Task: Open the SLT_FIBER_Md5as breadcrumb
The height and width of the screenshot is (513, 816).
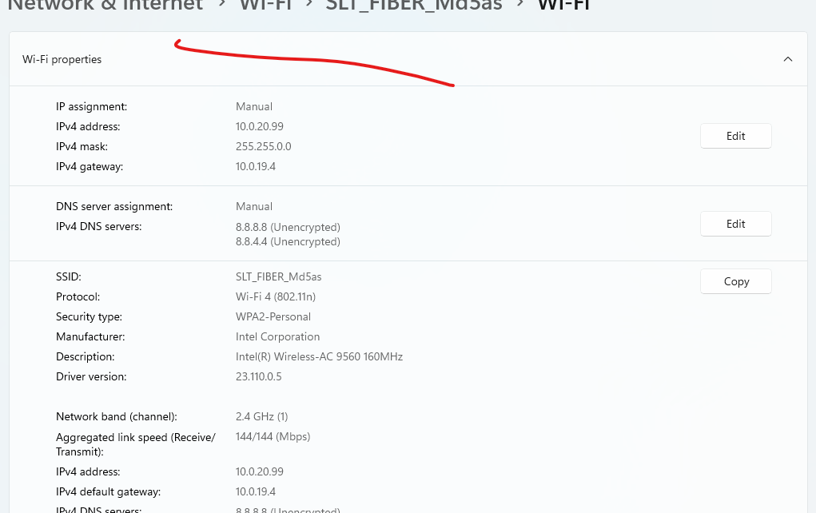Action: [414, 6]
